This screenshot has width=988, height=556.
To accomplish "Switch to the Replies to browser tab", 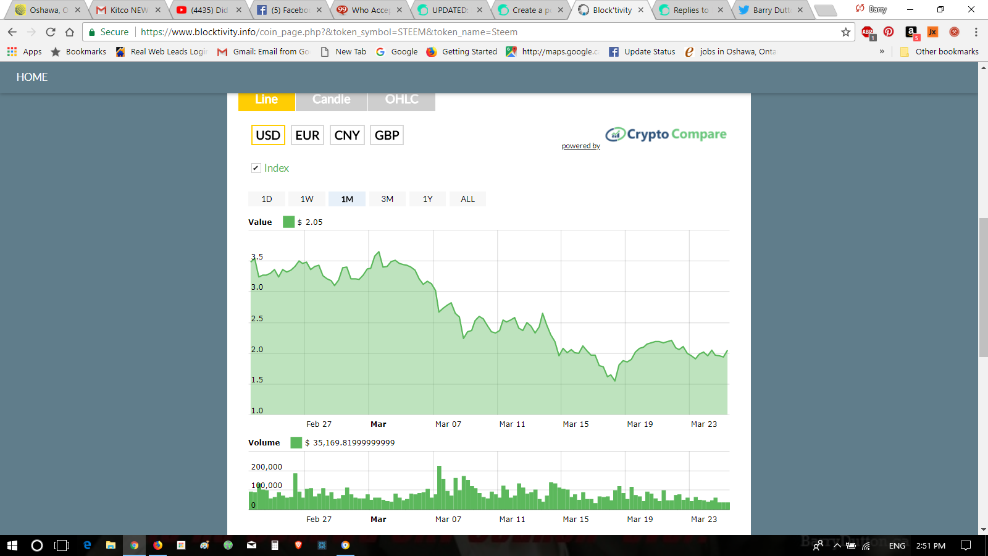I will point(690,10).
